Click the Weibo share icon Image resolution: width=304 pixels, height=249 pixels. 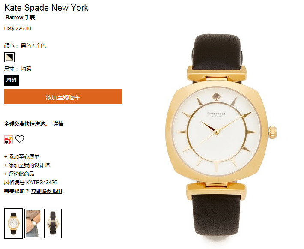9,140
